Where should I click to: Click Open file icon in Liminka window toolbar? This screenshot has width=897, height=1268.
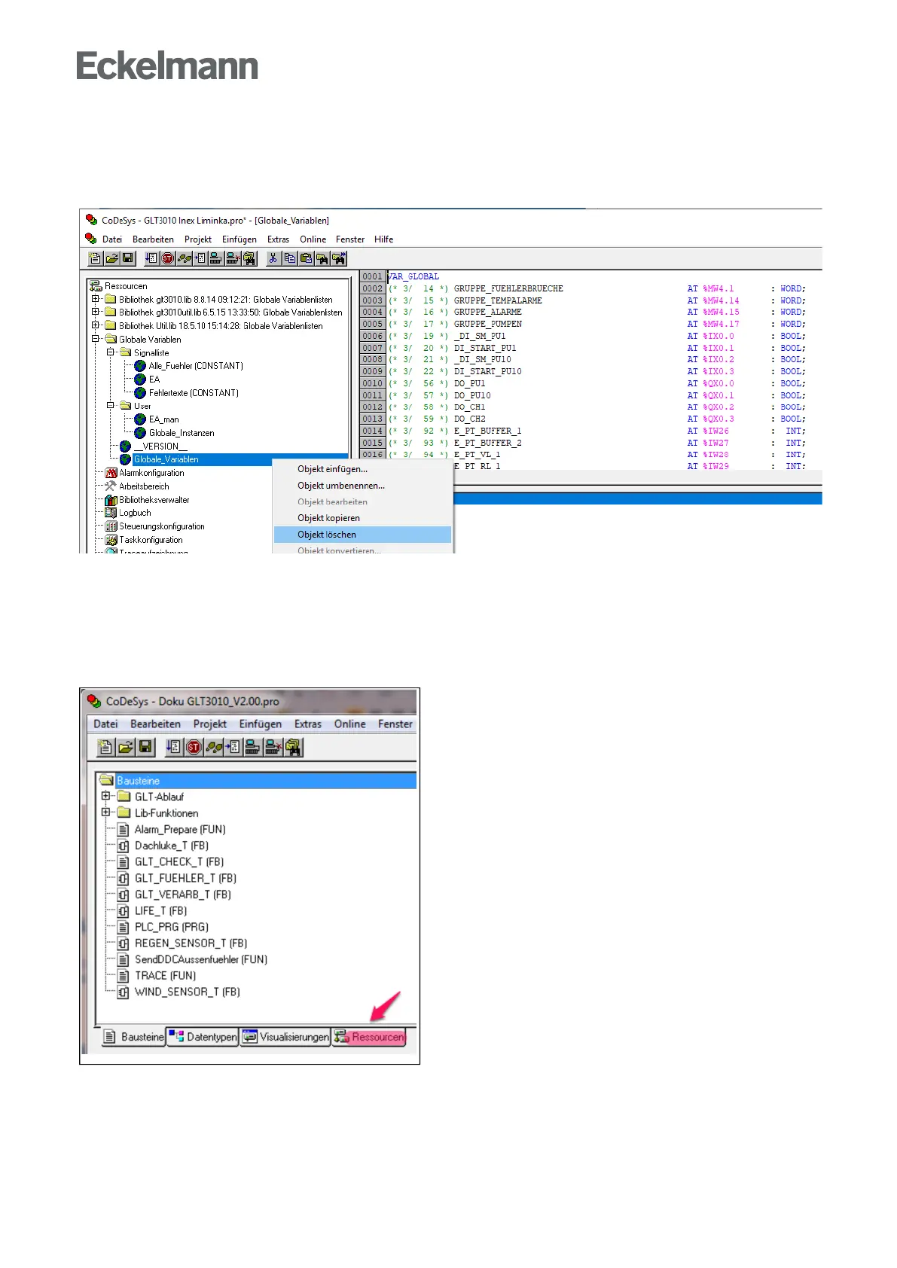click(x=111, y=258)
